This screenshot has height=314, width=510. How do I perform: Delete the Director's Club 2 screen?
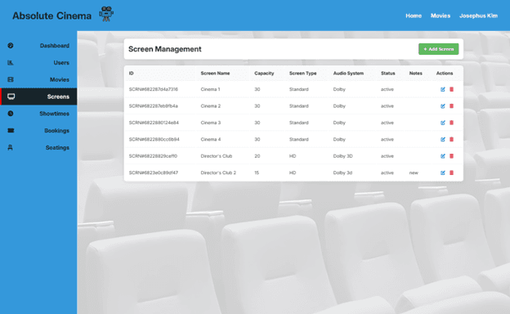click(x=451, y=173)
